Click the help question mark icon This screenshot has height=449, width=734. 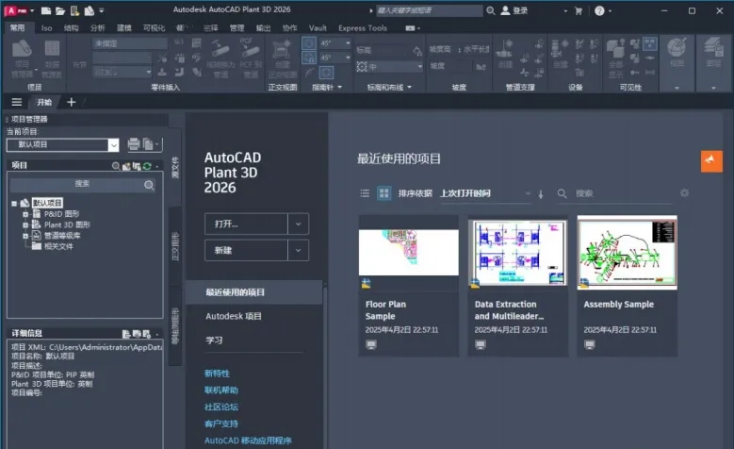[599, 10]
